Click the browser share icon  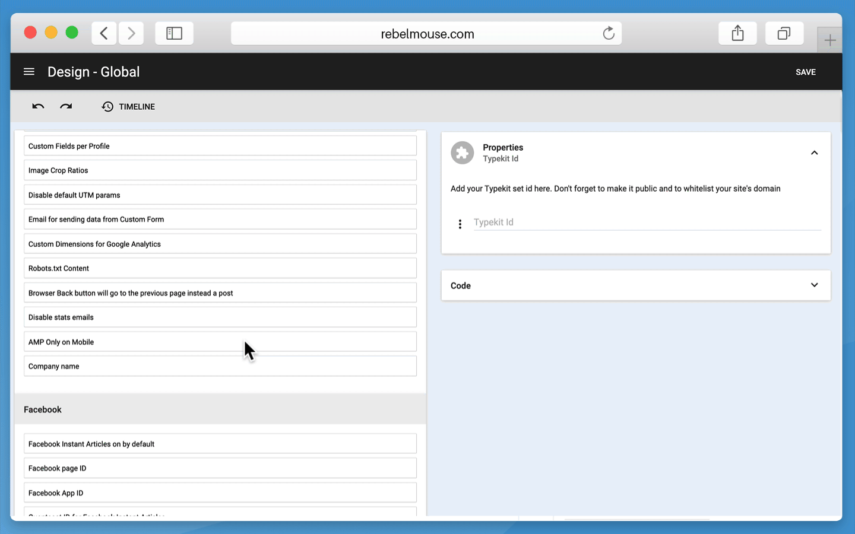(737, 34)
